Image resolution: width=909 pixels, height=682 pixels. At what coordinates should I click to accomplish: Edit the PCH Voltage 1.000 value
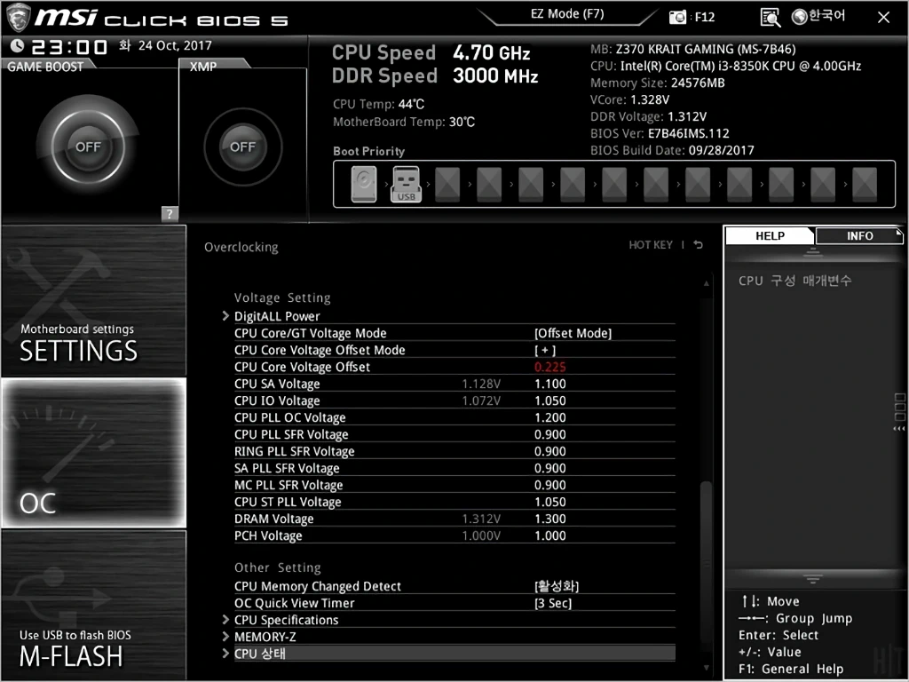point(549,535)
